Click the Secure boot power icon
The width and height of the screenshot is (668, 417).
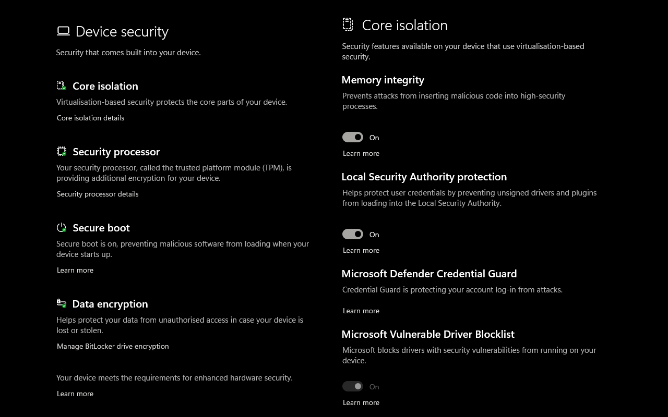62,227
